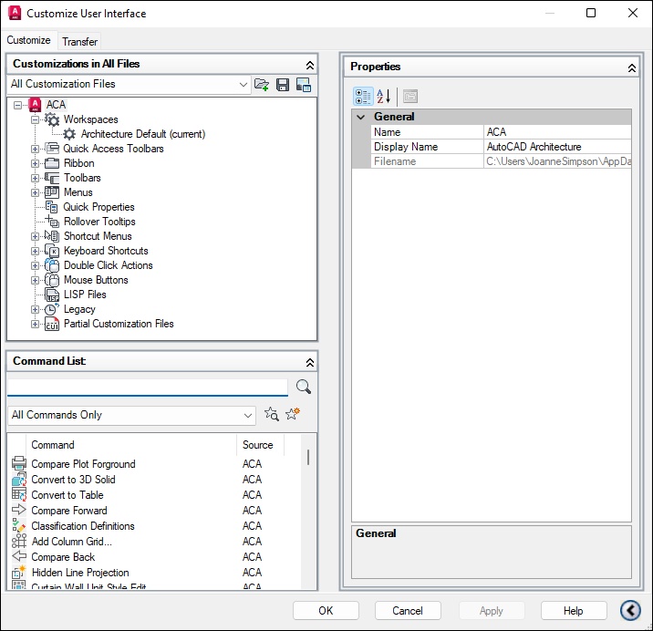
Task: Select Compare Forward command
Action: (x=69, y=511)
